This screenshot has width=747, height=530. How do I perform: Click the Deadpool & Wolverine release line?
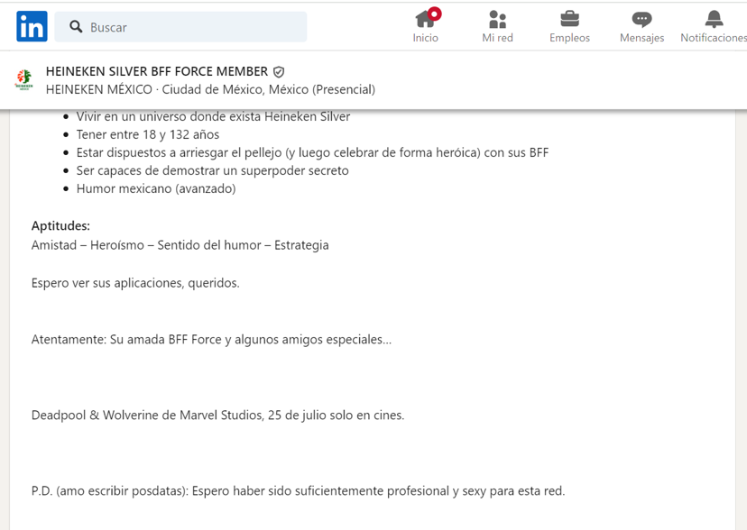pyautogui.click(x=217, y=416)
